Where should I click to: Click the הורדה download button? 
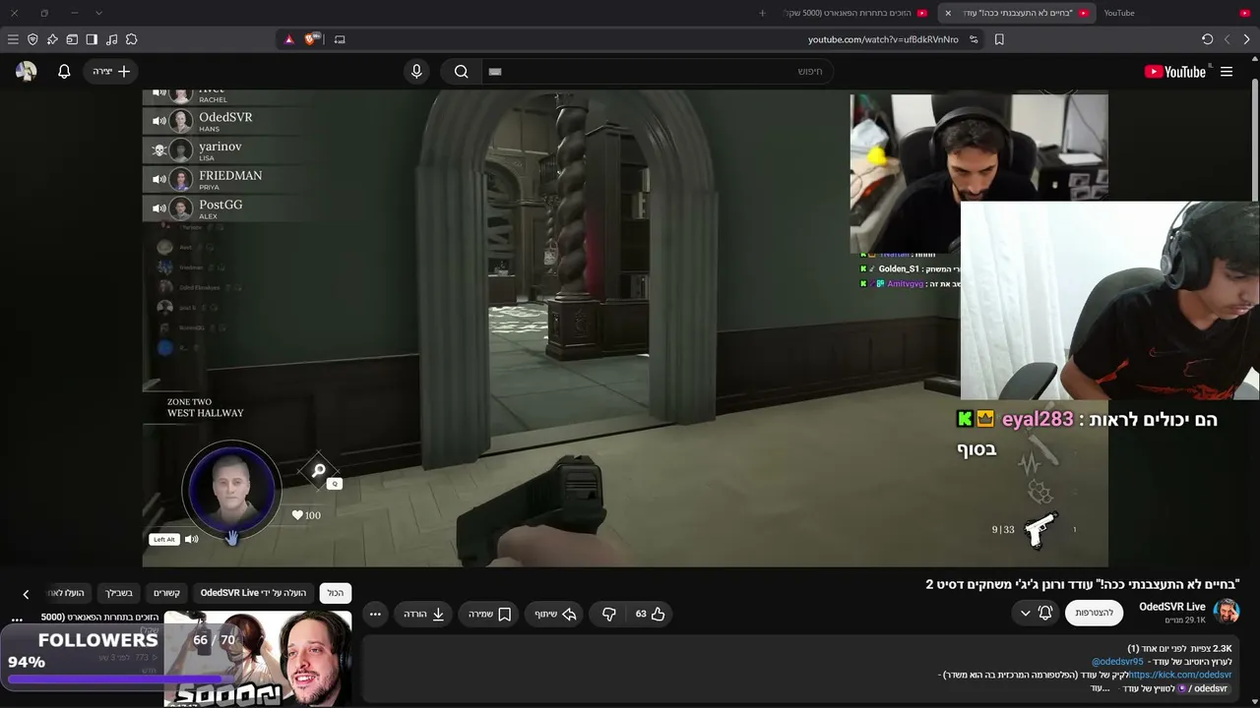click(424, 614)
